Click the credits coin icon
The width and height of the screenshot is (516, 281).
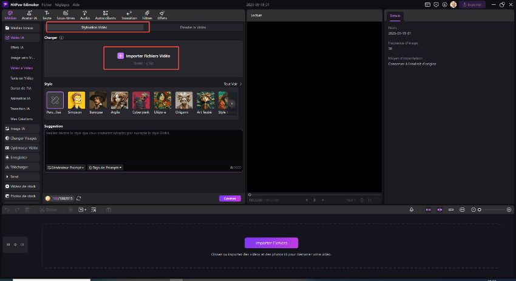tap(48, 198)
